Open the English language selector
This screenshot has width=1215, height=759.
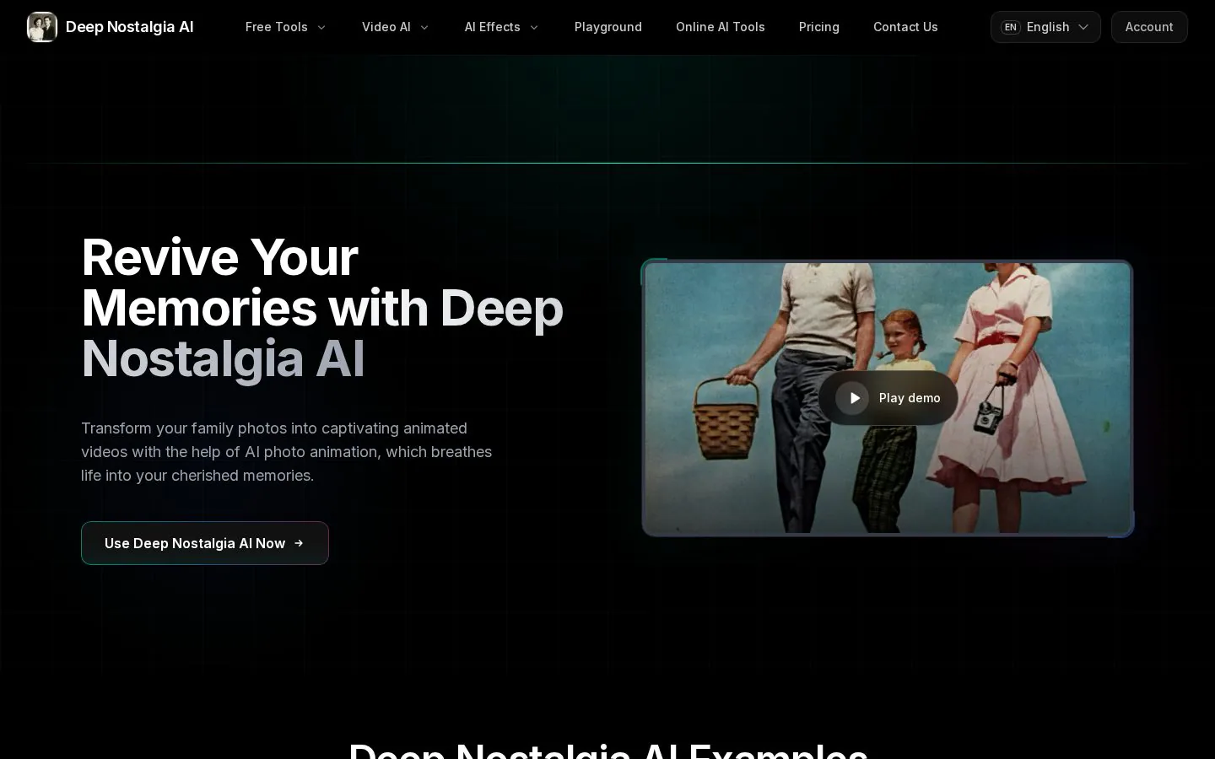(x=1045, y=27)
